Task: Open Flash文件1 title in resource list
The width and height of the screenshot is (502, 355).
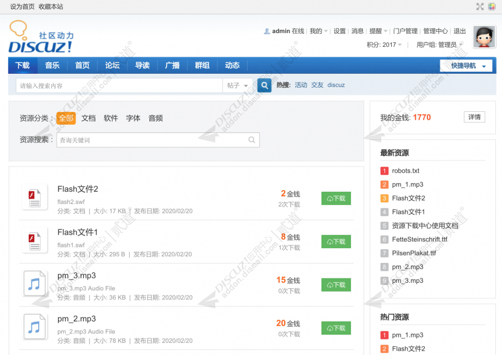Action: point(77,232)
